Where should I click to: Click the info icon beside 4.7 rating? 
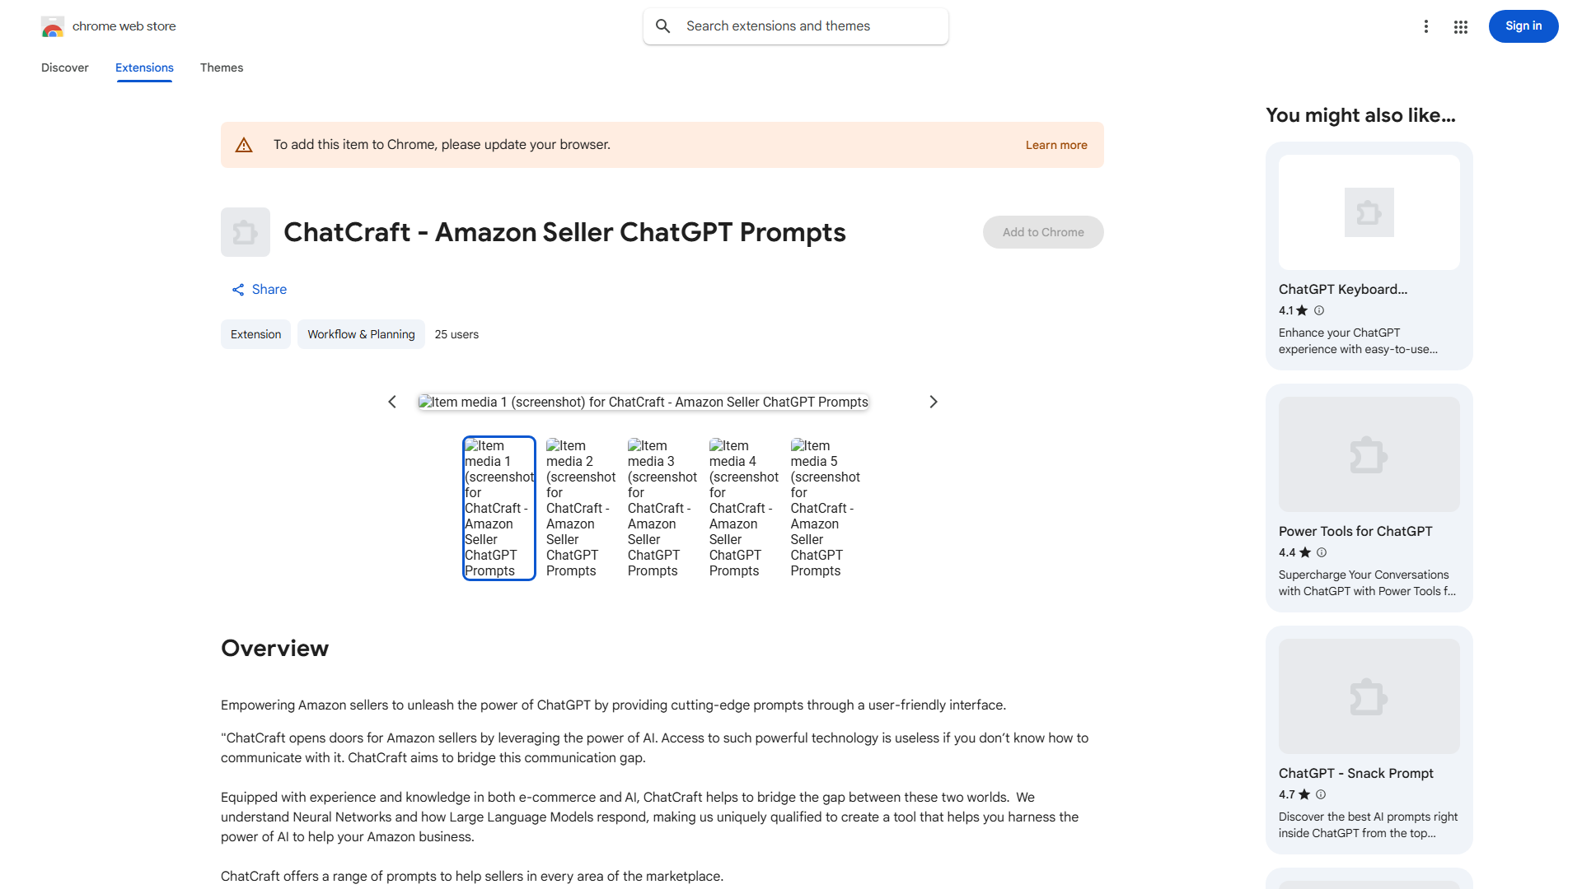[x=1321, y=794]
